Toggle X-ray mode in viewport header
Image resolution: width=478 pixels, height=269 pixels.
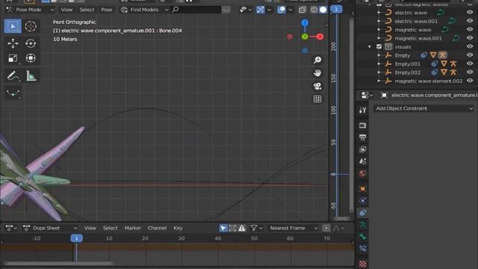tap(302, 10)
